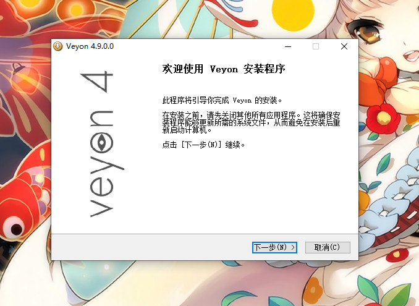
Task: Click the 点击 [下一步(N)] 继续 instruction text
Action: pyautogui.click(x=203, y=145)
